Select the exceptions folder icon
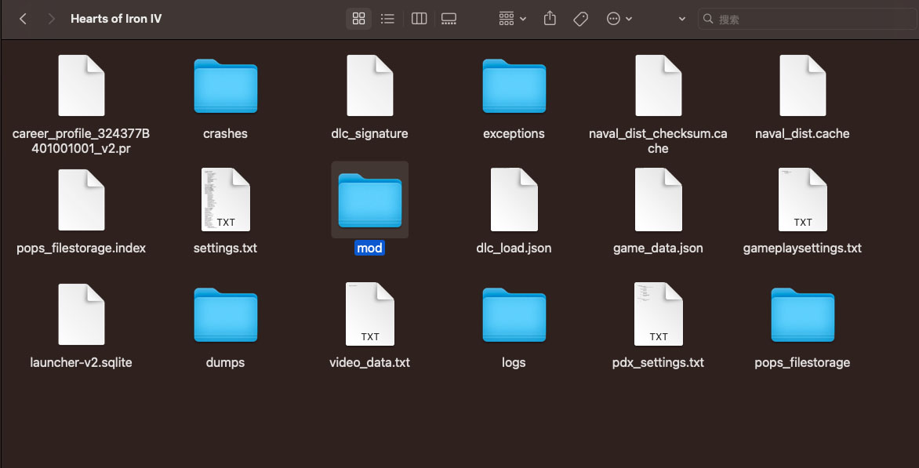The height and width of the screenshot is (468, 919). click(x=514, y=85)
